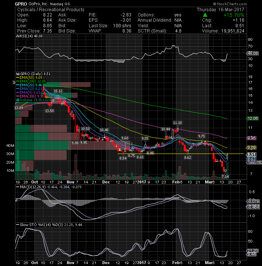This screenshot has width=262, height=266.
Task: Click the 48.08 RSI tag on the right axis
Action: (253, 53)
